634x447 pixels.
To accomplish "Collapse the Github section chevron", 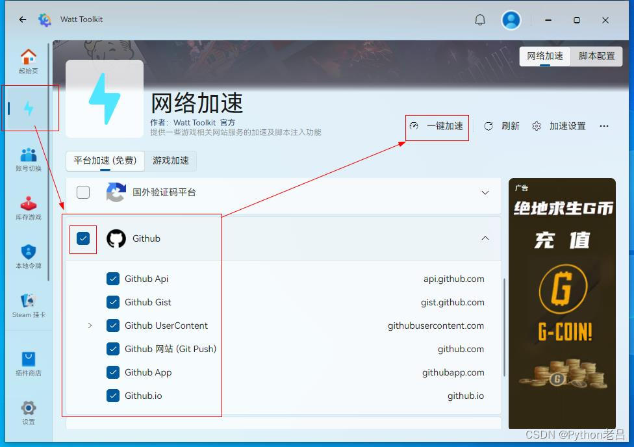I will (x=485, y=238).
